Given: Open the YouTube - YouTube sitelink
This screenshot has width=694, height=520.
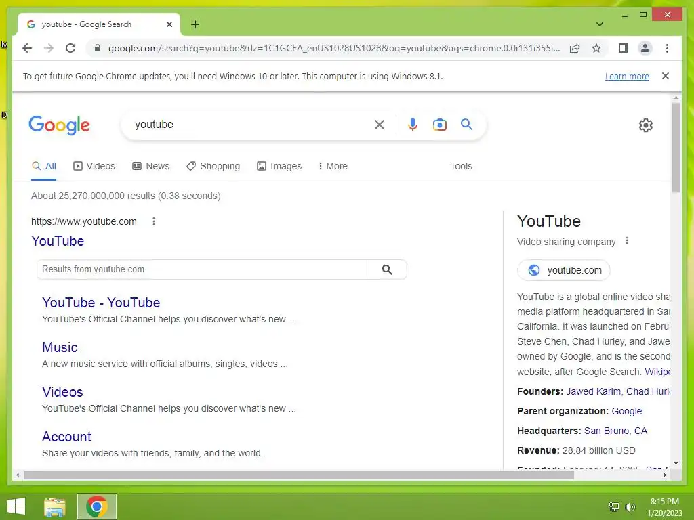Looking at the screenshot, I should pyautogui.click(x=101, y=303).
